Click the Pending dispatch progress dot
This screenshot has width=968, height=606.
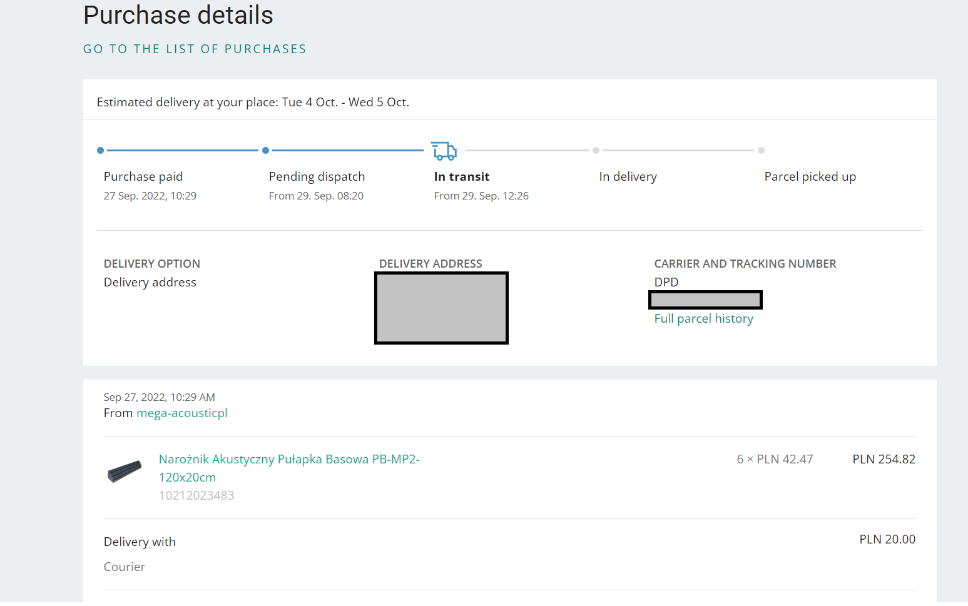(x=266, y=151)
